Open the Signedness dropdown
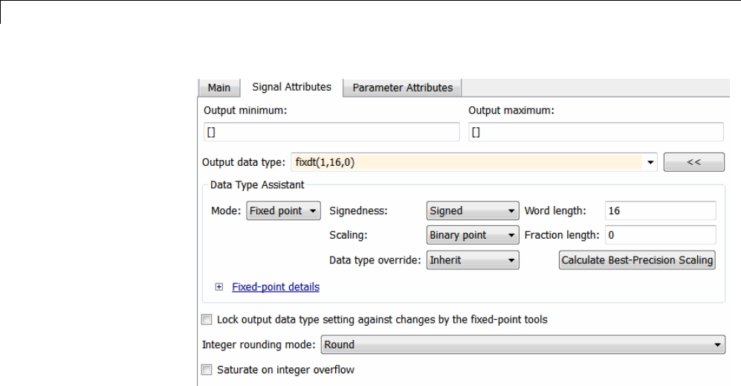Viewport: 741px width, 386px height. coord(473,210)
